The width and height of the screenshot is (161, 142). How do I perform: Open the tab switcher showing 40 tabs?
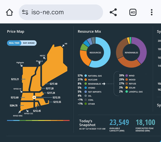[133, 12]
